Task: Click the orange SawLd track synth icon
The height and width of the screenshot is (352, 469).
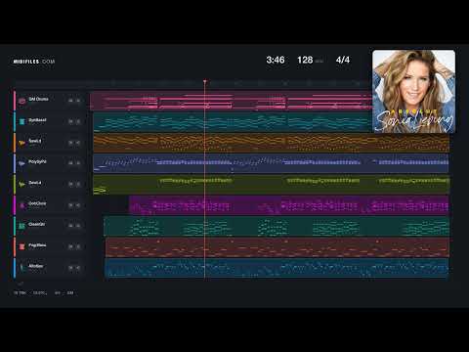Action: coord(22,143)
